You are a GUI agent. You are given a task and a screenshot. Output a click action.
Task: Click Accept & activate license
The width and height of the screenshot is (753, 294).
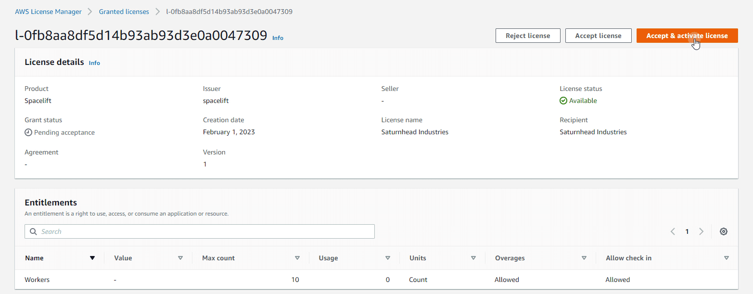[x=687, y=36]
